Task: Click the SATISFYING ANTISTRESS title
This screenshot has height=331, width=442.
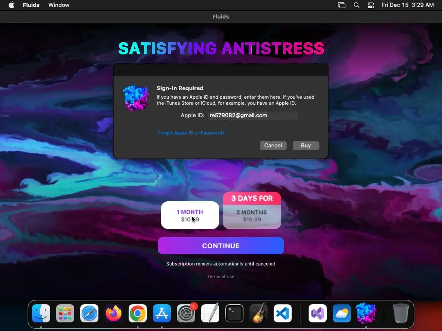Action: coord(221,48)
